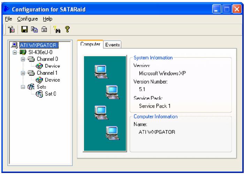The width and height of the screenshot is (244, 174).
Task: Click the copy documents toolbar icon
Action: tap(34, 29)
